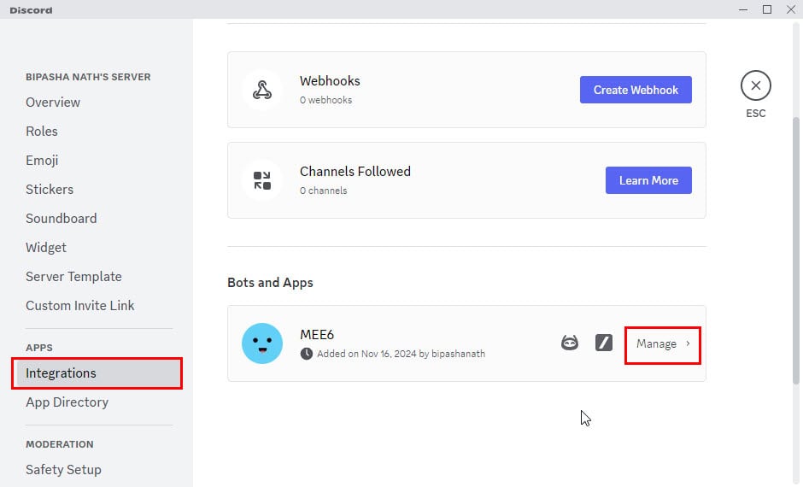The width and height of the screenshot is (803, 487).
Task: Click the '0 webhooks' count text
Action: [325, 100]
